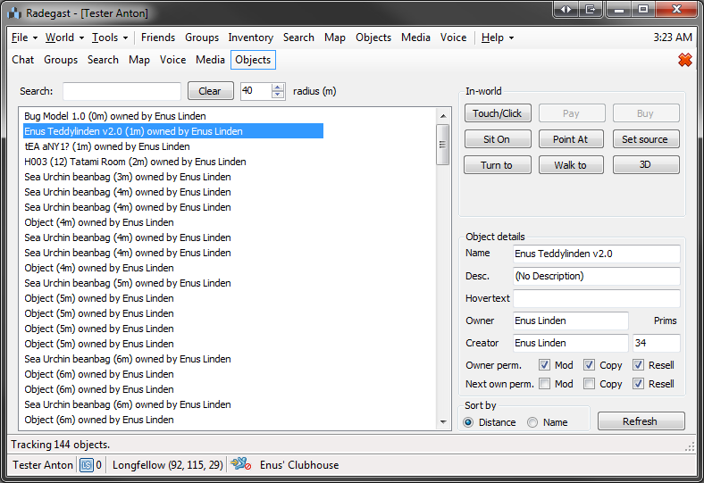The image size is (704, 483).
Task: Open the 3D view button
Action: point(646,165)
